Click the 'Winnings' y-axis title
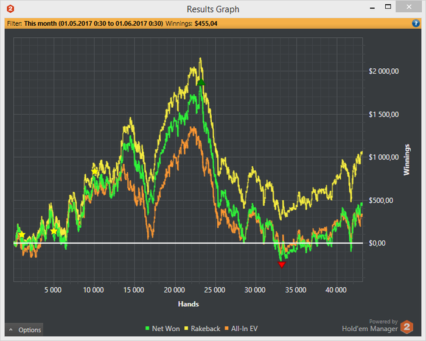426x341 pixels. pyautogui.click(x=407, y=160)
